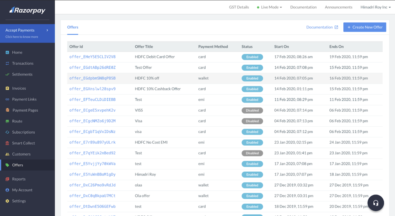395x216 pixels.
Task: Open GST Details in top bar
Action: [239, 7]
